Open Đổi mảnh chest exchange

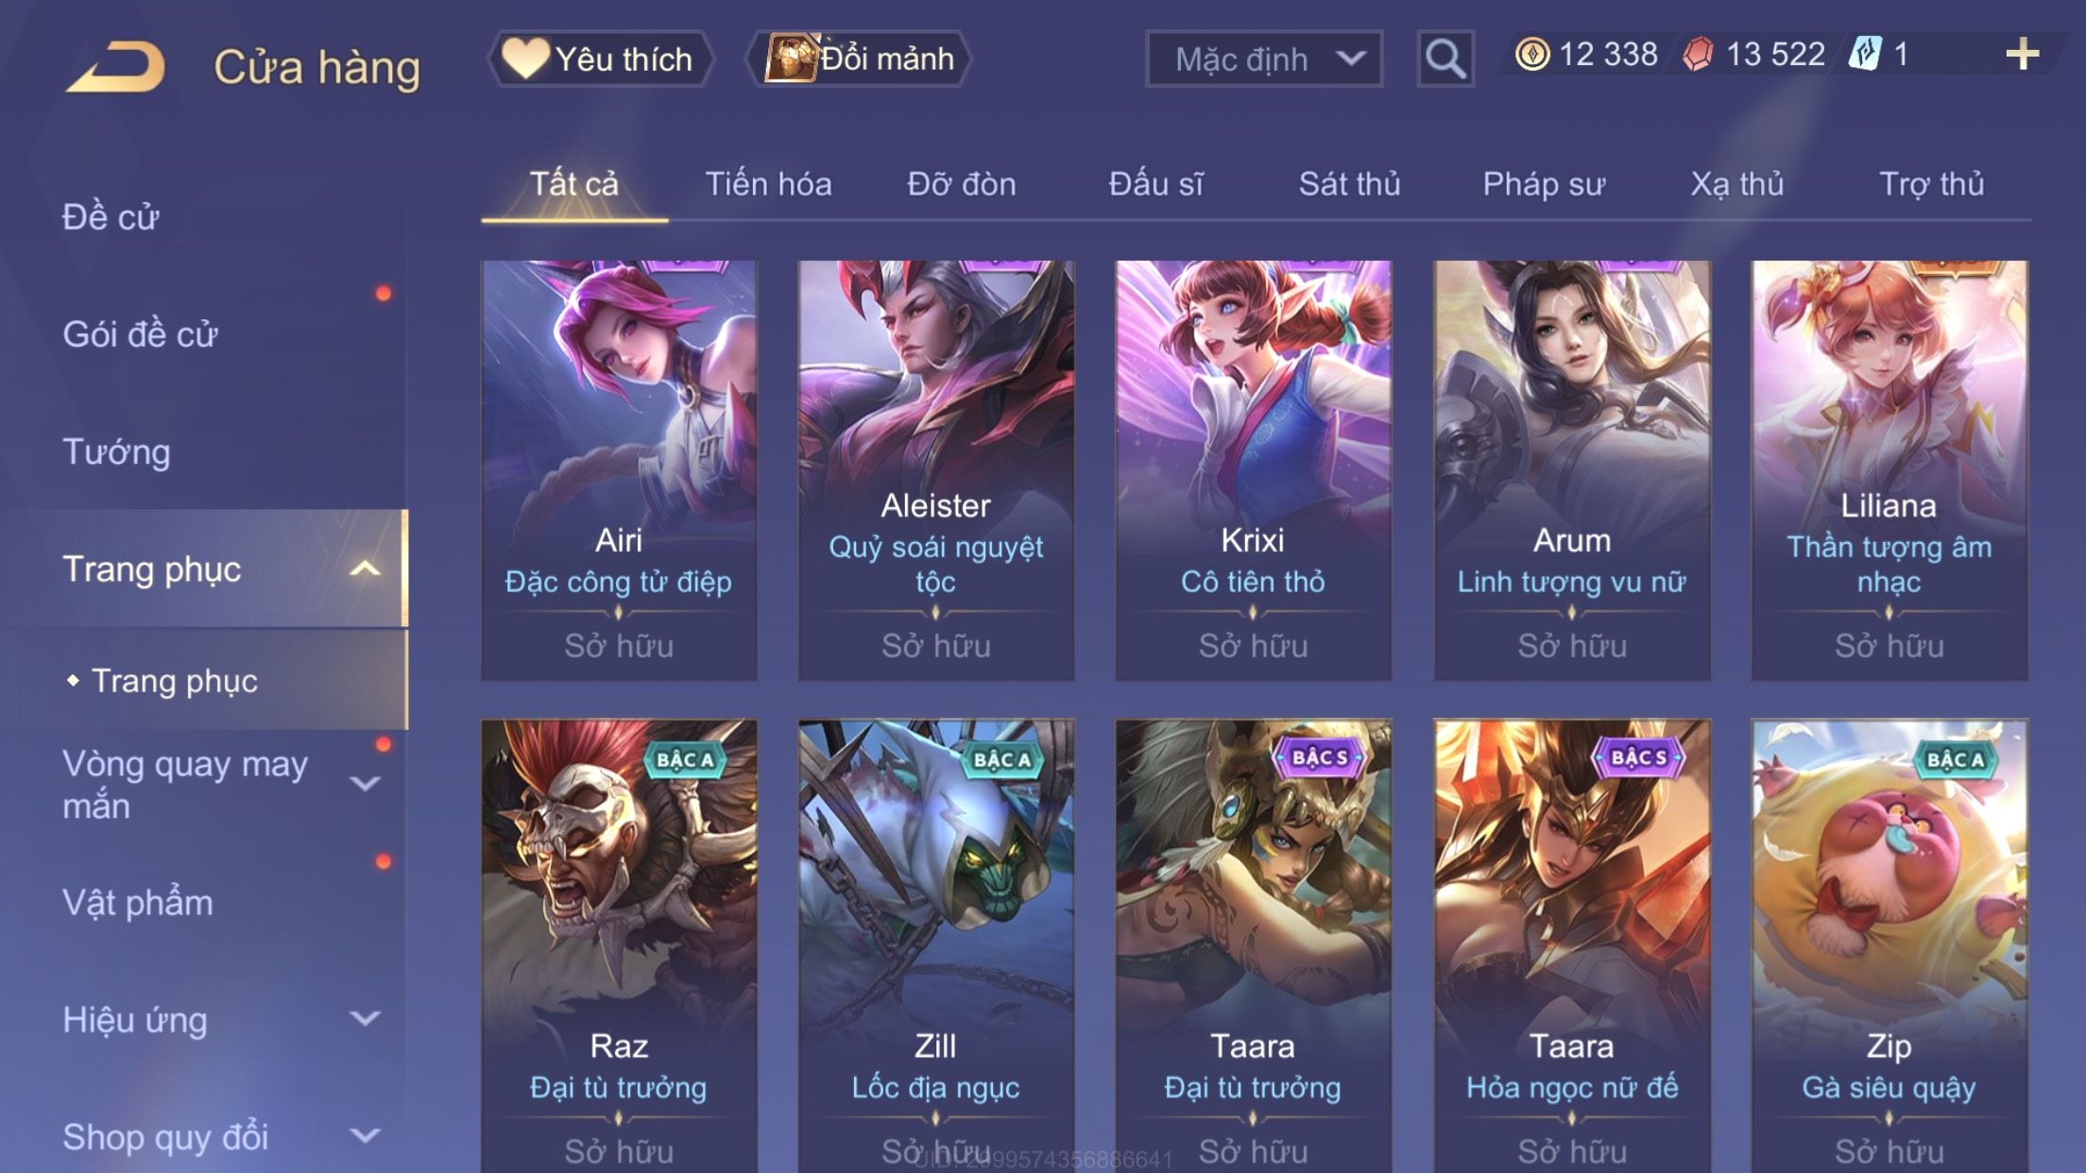click(x=859, y=59)
